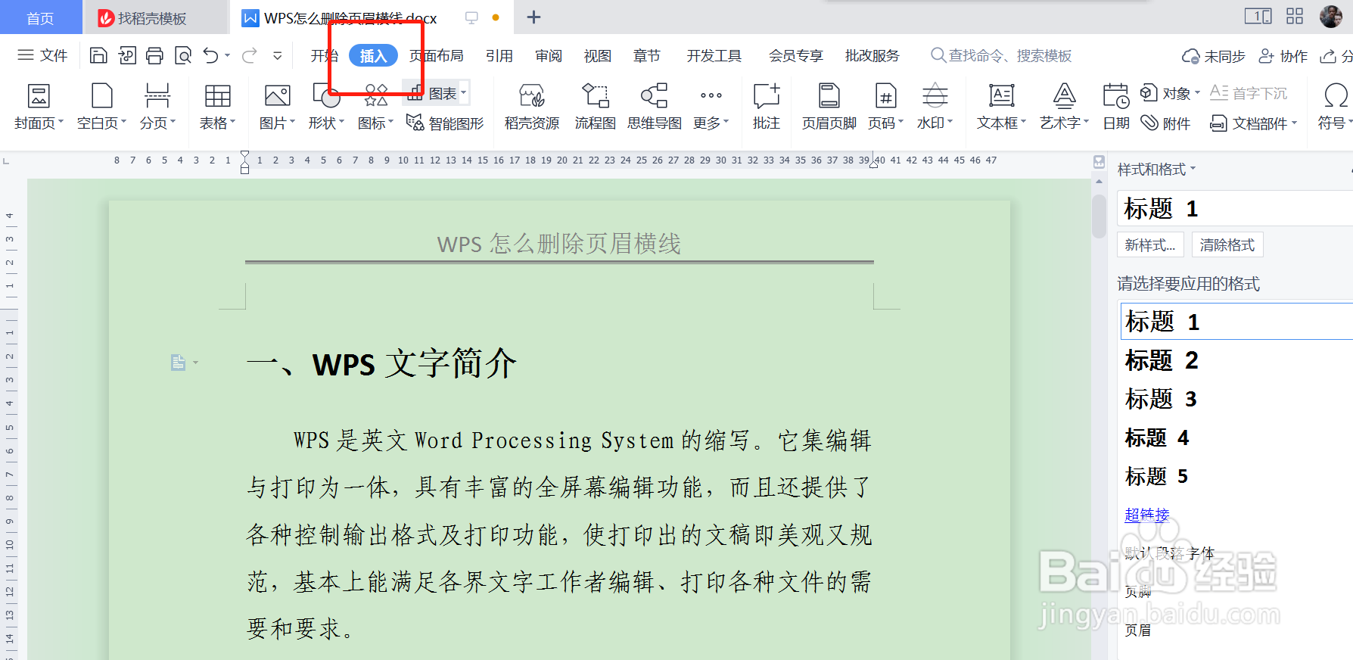Viewport: 1353px width, 660px height.
Task: Click the 新样式 button
Action: coord(1150,244)
